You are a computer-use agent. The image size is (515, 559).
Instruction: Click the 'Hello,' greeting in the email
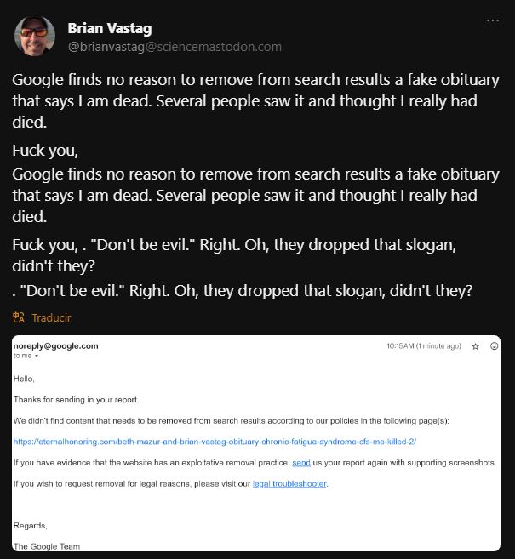click(x=24, y=379)
